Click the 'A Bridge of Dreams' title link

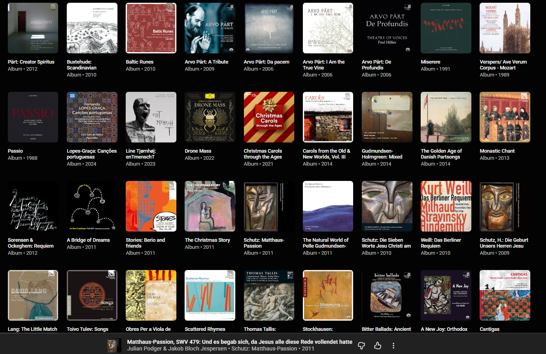[x=88, y=240]
